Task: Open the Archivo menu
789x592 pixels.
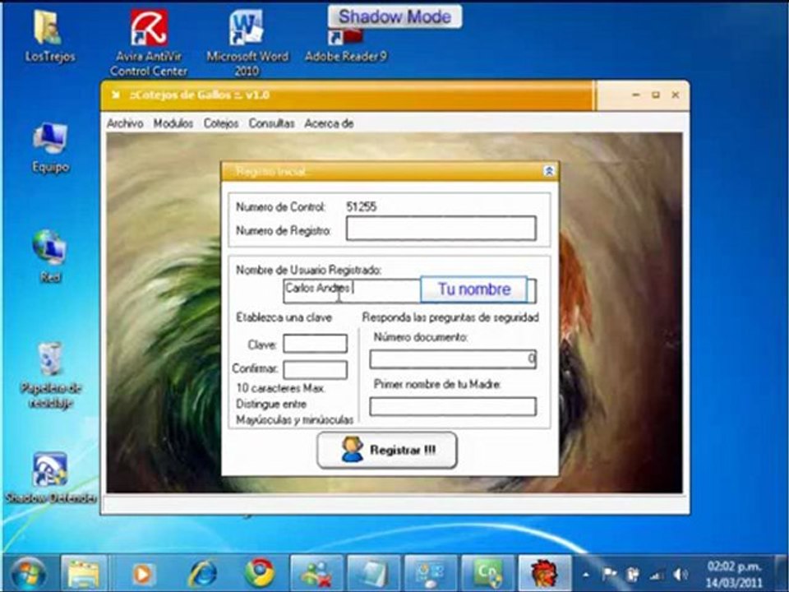Action: pos(125,123)
